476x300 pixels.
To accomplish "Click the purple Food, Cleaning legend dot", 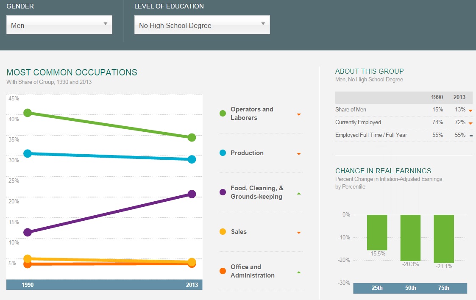I will [x=223, y=192].
